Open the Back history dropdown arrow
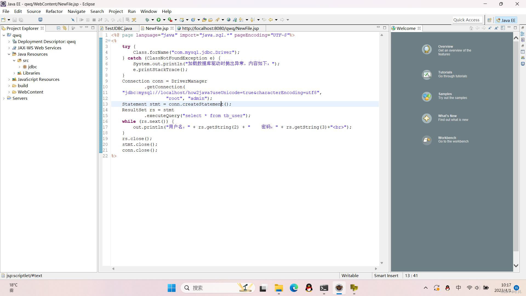 pyautogui.click(x=276, y=20)
